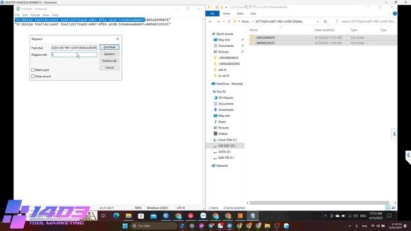This screenshot has width=411, height=231.
Task: Open Explorer File tab
Action: pyautogui.click(x=213, y=13)
